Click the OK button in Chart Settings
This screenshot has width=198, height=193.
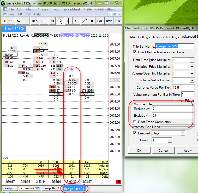[x=139, y=151]
